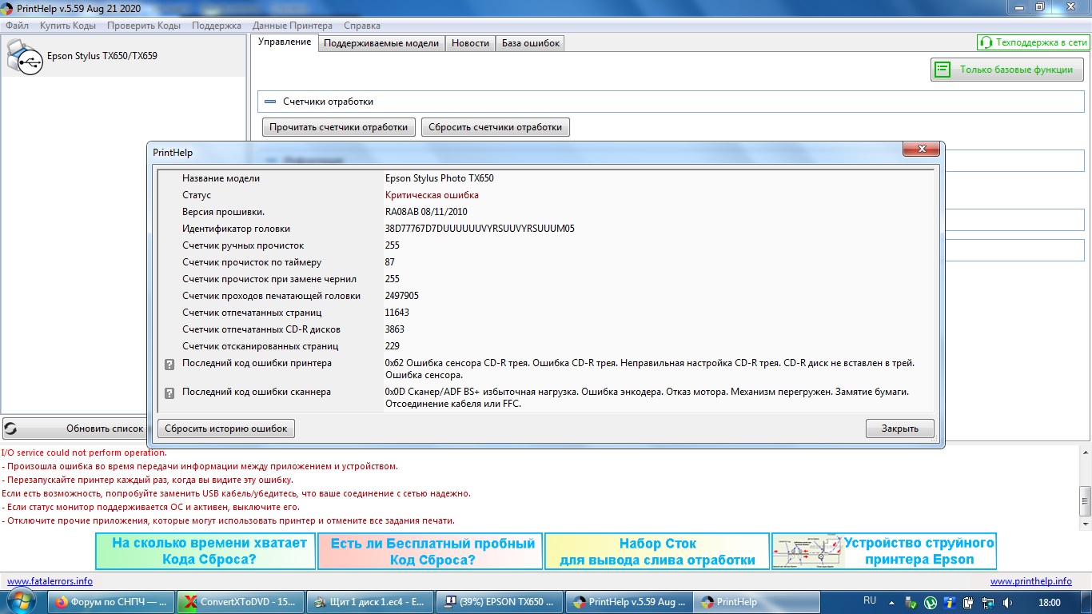1092x614 pixels.
Task: Switch to ConvertXToDVD in the taskbar
Action: pyautogui.click(x=241, y=602)
